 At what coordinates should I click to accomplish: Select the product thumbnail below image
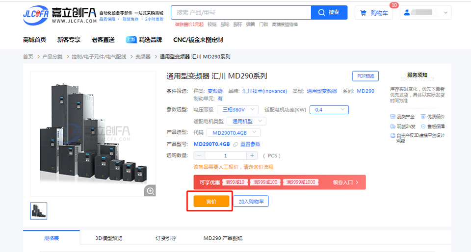(x=39, y=211)
